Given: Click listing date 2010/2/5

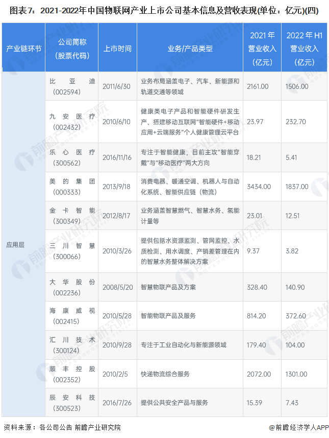Looking at the screenshot, I should [115, 374].
